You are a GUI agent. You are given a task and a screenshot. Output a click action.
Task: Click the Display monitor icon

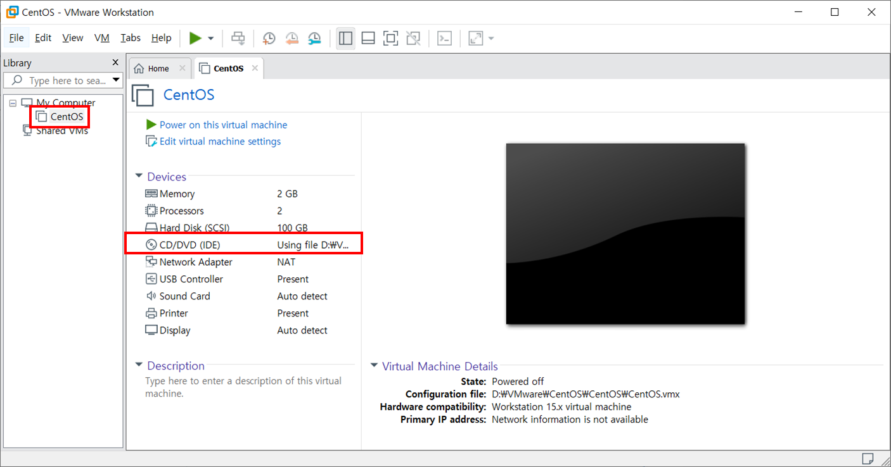click(151, 330)
